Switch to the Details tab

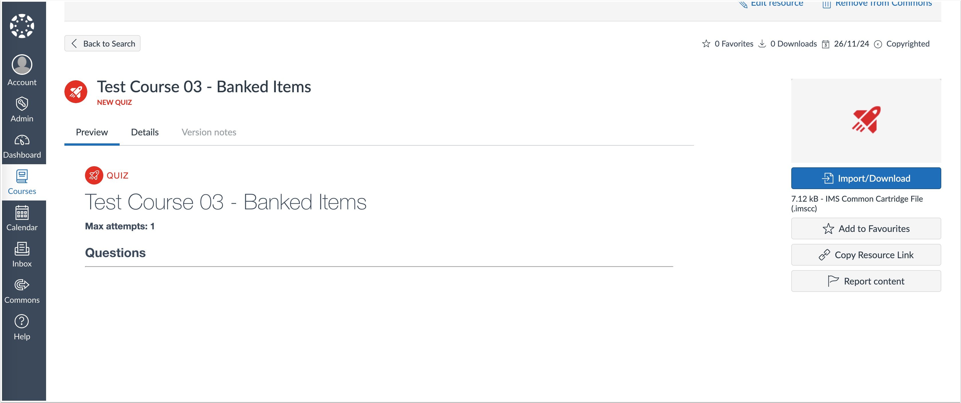(145, 132)
